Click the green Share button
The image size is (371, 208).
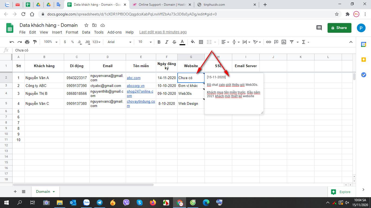[339, 28]
